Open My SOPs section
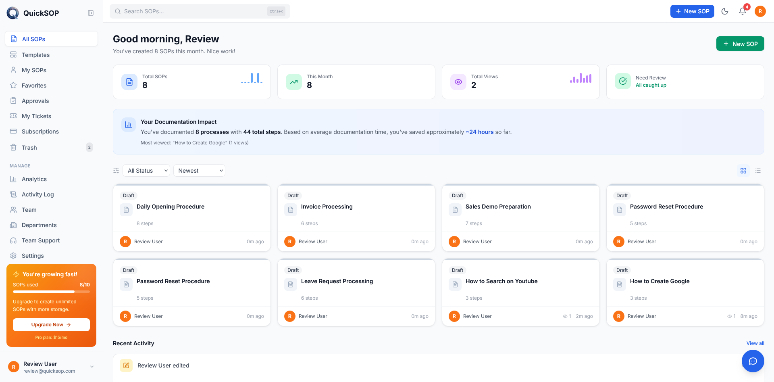This screenshot has height=382, width=774. click(52, 70)
